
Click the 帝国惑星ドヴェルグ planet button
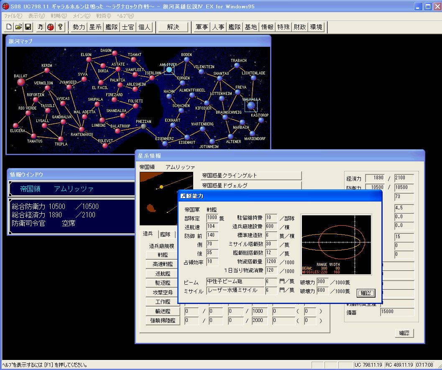point(251,185)
